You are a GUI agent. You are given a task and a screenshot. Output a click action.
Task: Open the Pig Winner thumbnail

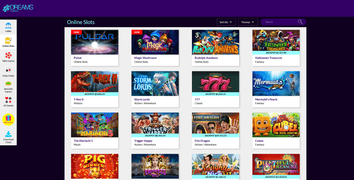pos(94,166)
